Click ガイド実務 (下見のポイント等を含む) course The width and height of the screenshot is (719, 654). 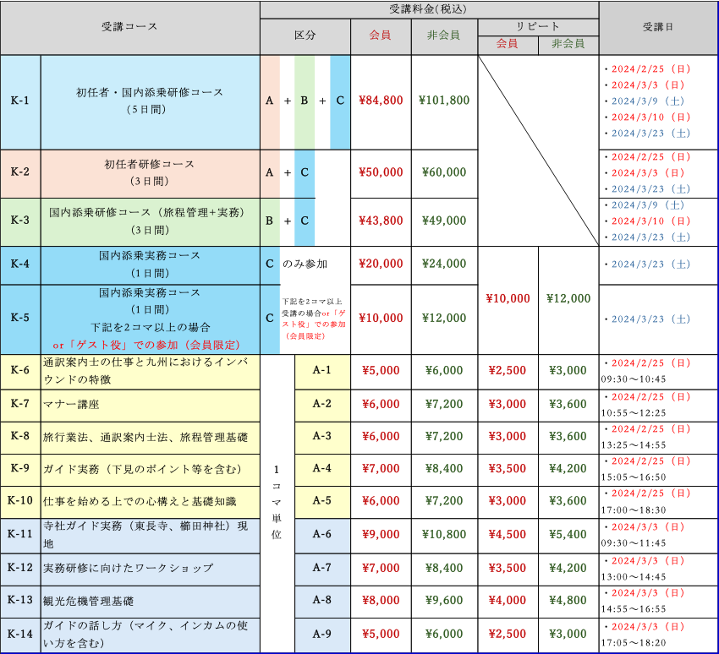pos(143,470)
